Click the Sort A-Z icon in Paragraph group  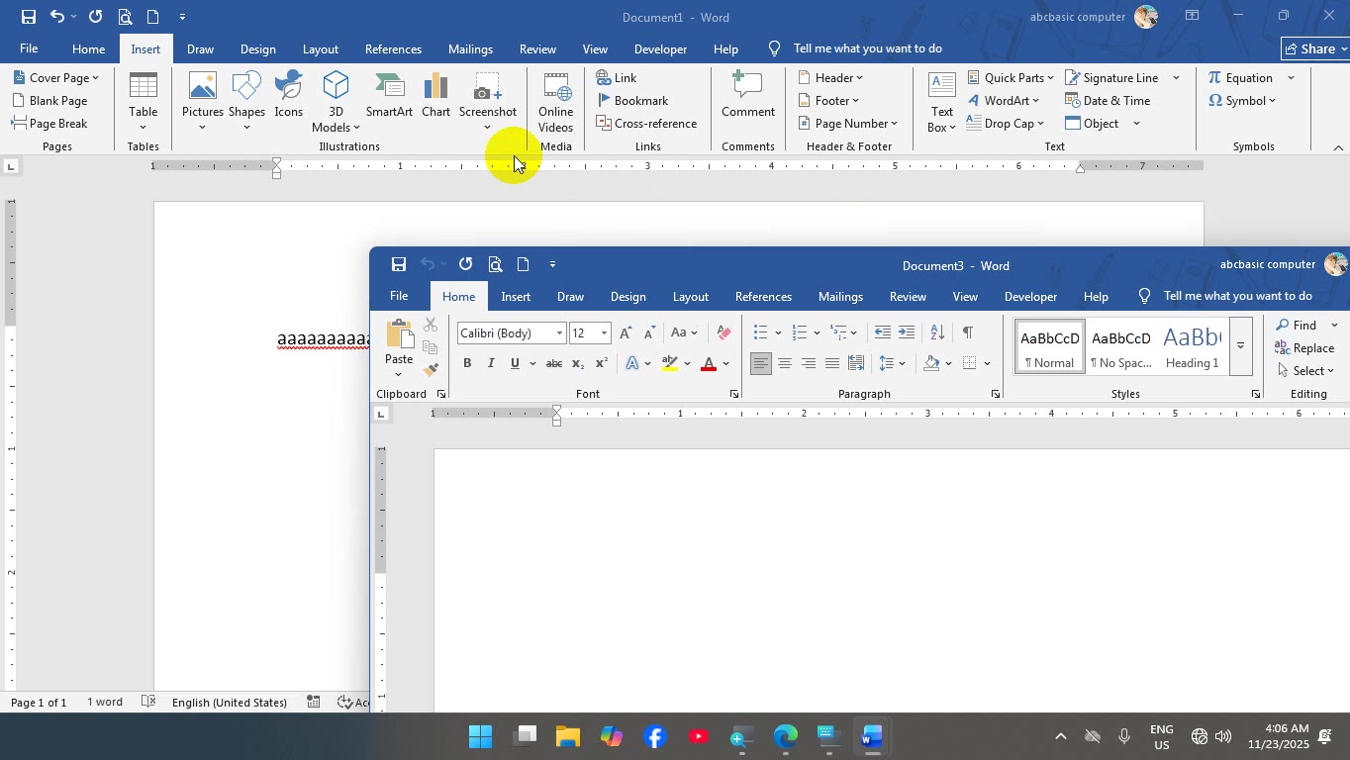[x=937, y=333]
